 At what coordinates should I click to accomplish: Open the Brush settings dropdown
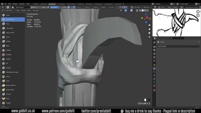point(80,7)
